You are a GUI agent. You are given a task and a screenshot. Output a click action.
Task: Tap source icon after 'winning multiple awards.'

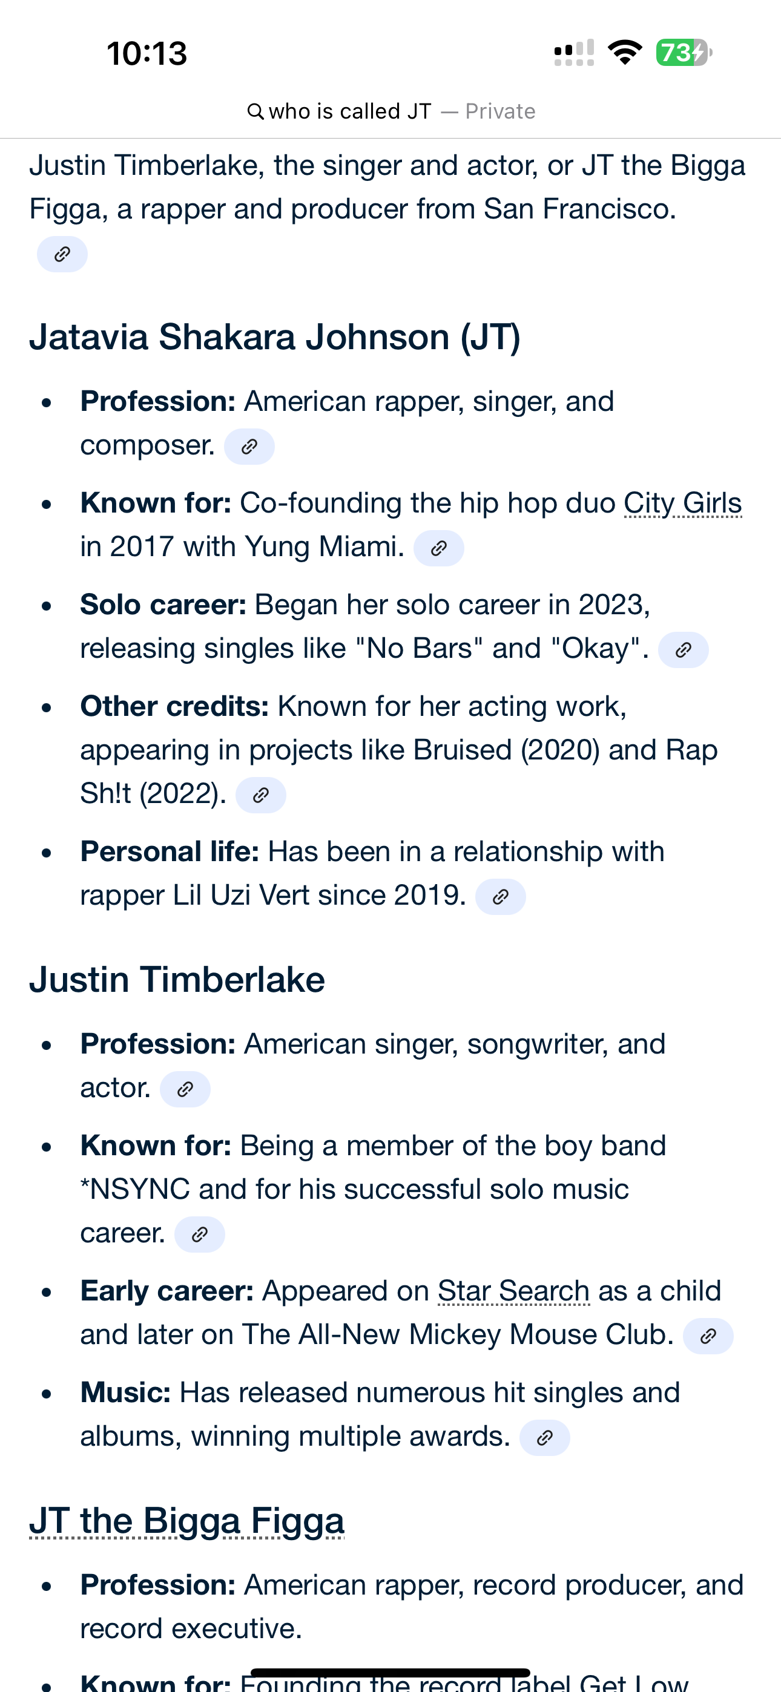(544, 1438)
